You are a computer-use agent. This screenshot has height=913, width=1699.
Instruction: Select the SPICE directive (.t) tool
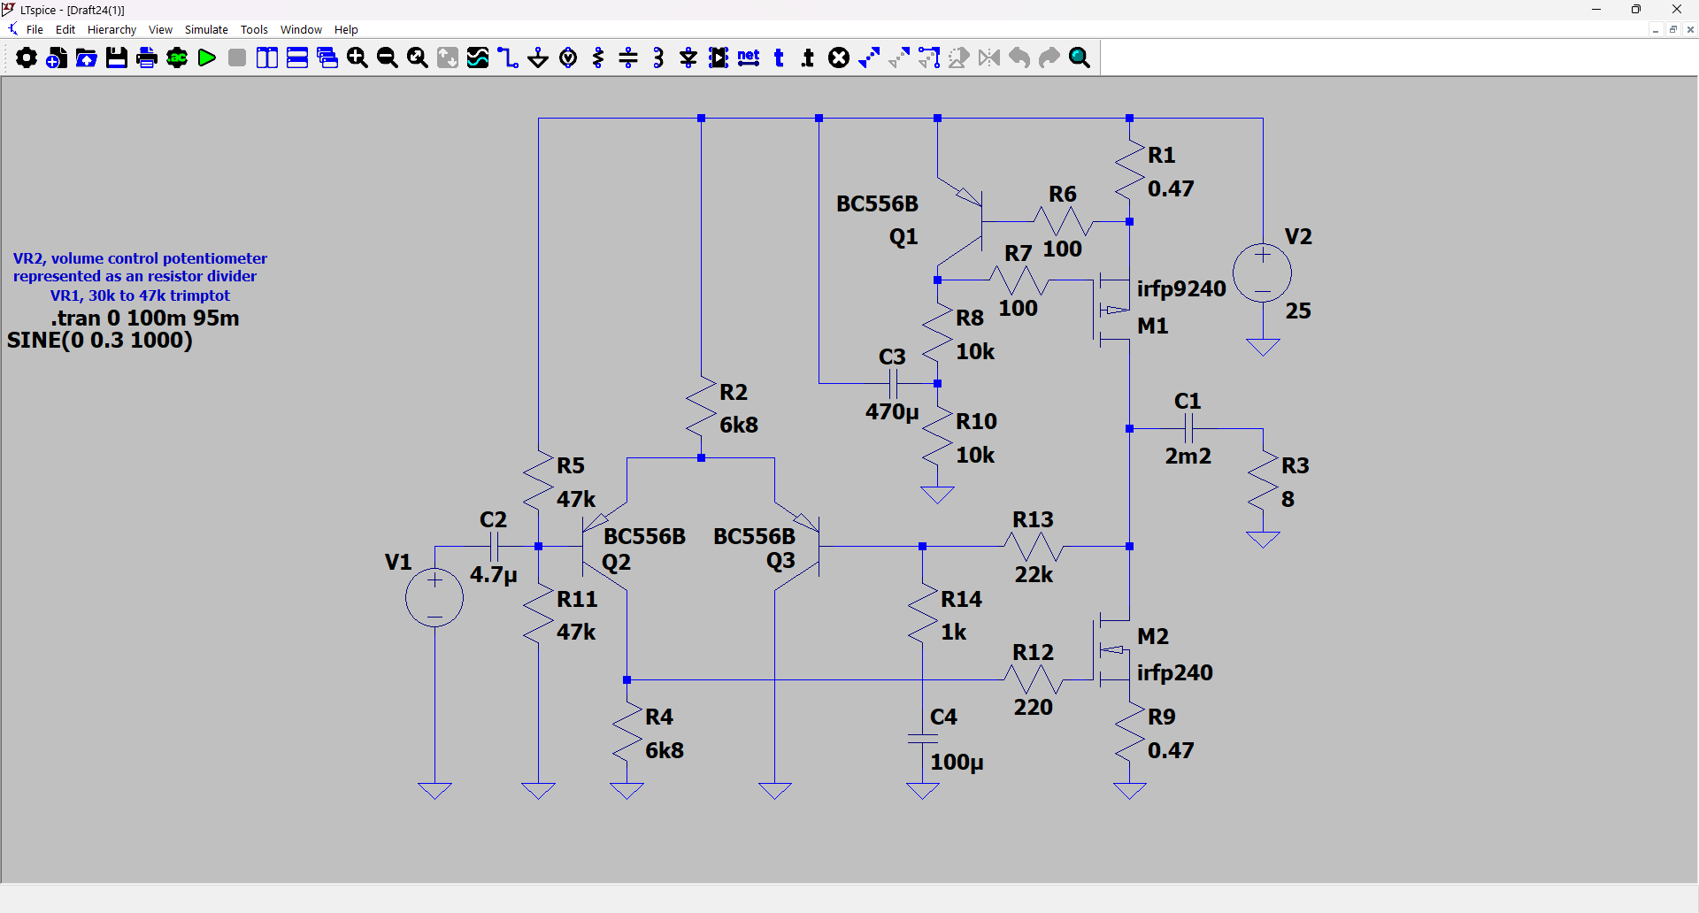(x=808, y=58)
